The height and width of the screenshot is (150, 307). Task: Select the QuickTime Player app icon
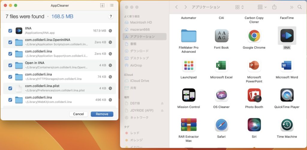pyautogui.click(x=287, y=95)
